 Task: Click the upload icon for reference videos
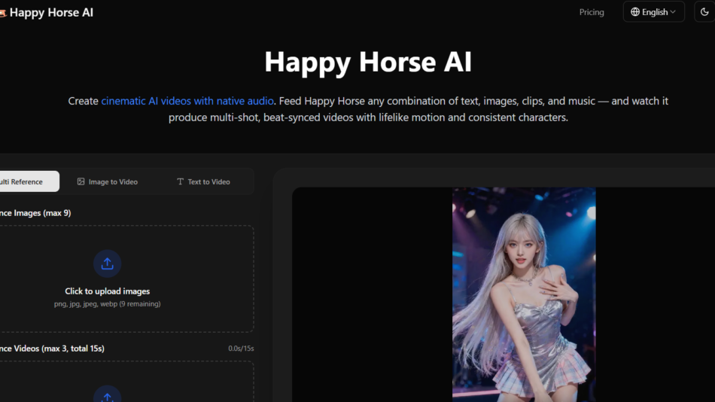tap(107, 396)
